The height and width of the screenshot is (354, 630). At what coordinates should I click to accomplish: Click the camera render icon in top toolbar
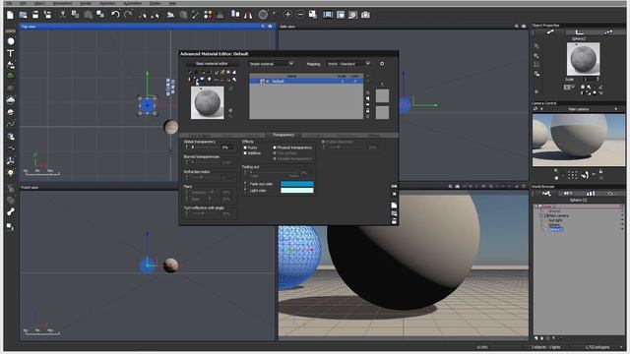point(365,15)
